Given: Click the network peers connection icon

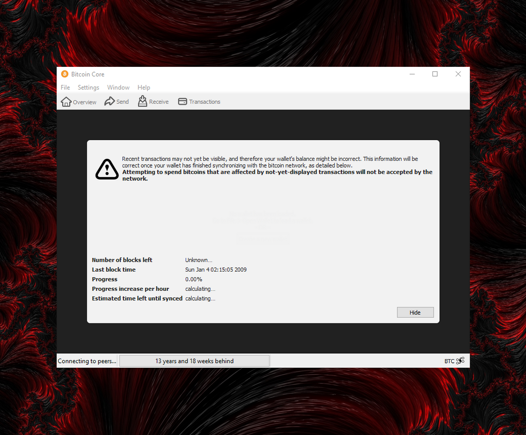Looking at the screenshot, I should [460, 361].
